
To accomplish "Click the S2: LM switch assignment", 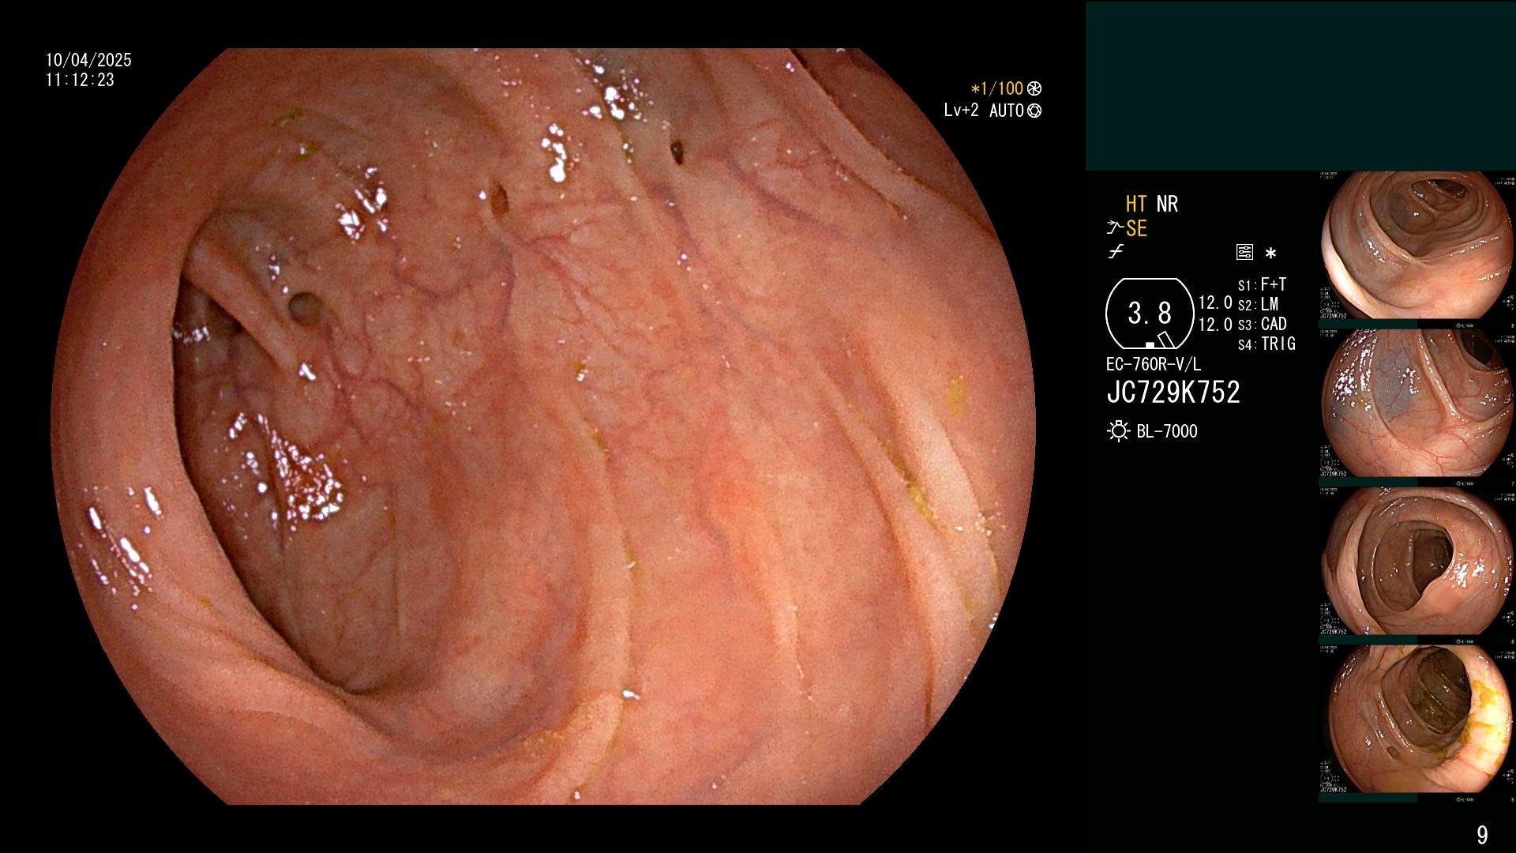I will (x=1258, y=304).
